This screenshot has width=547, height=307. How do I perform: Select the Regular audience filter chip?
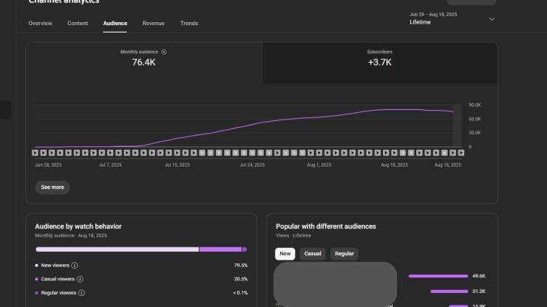click(344, 254)
